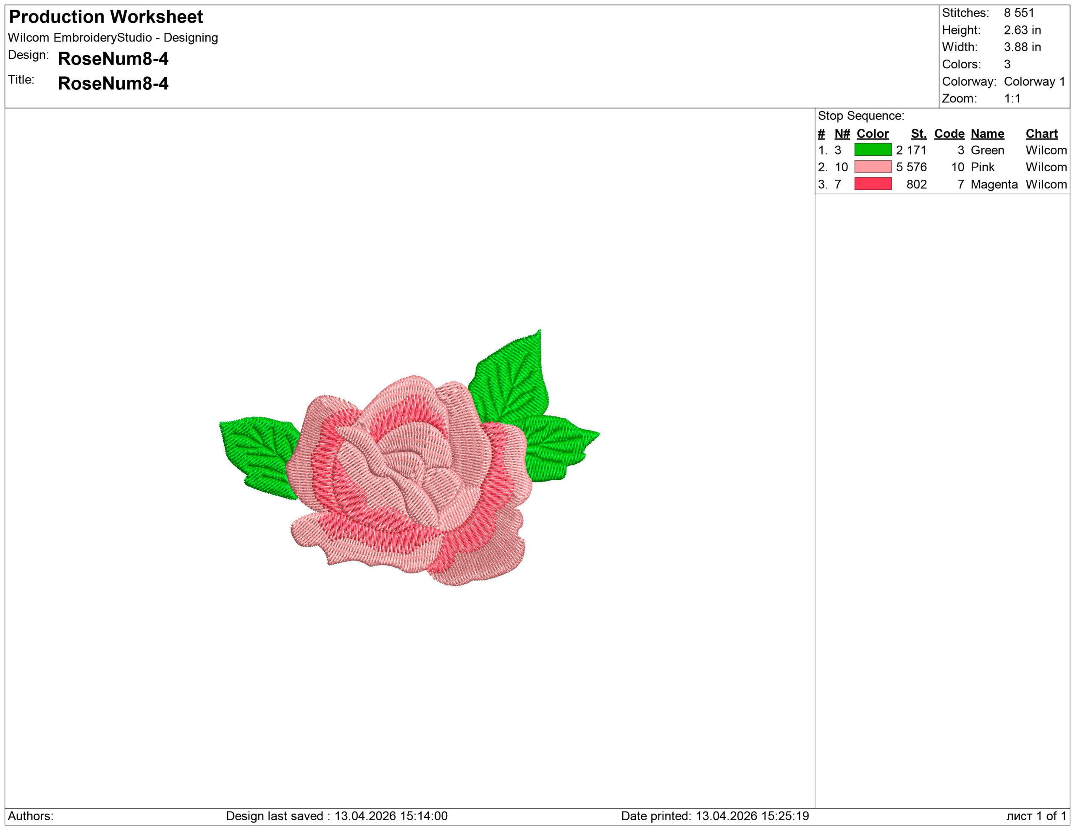Click the magenta color swatch

(x=873, y=184)
